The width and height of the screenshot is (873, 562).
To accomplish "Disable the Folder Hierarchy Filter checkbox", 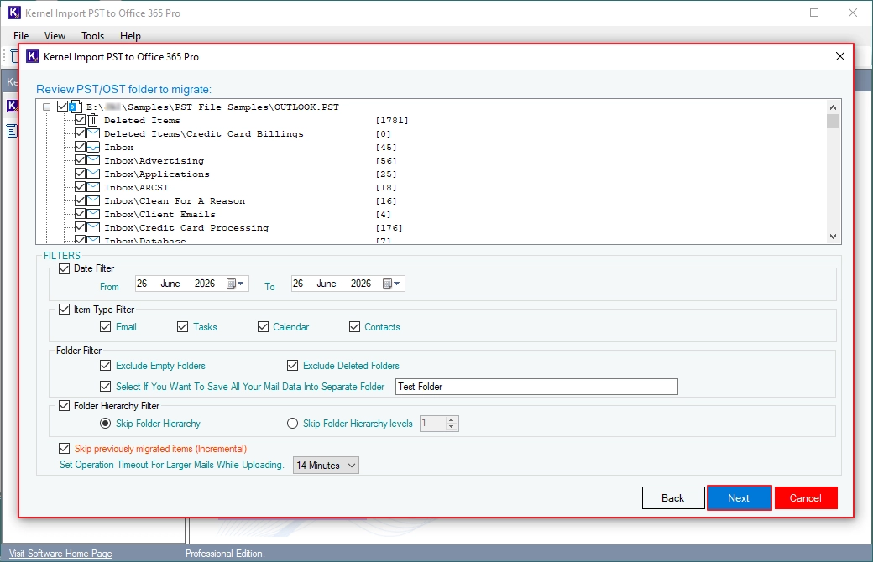I will tap(64, 406).
